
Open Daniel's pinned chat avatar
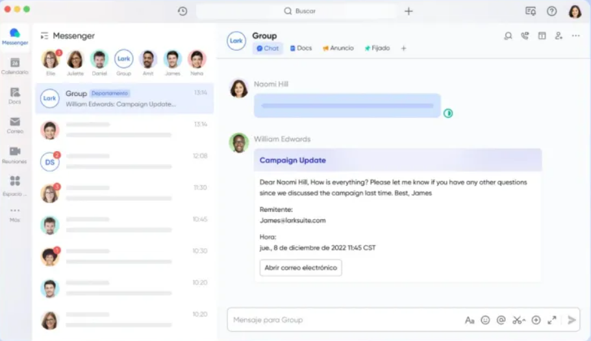click(99, 59)
